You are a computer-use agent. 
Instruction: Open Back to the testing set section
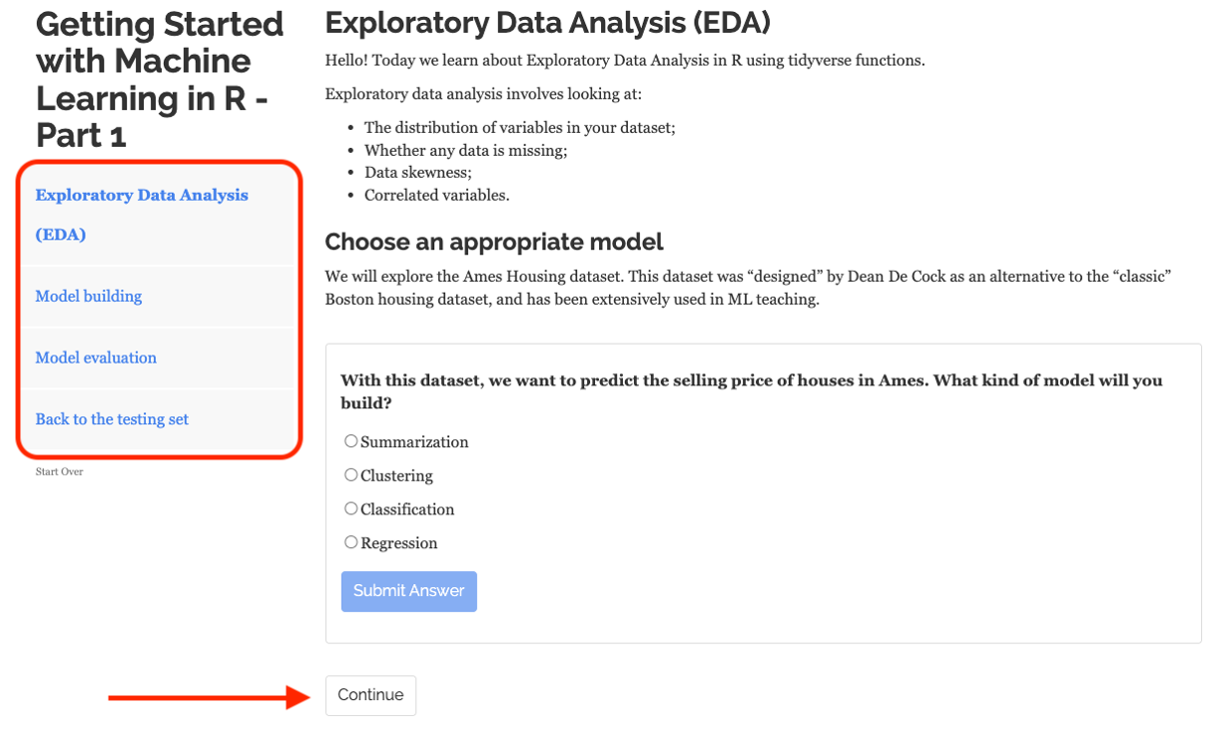pos(112,419)
